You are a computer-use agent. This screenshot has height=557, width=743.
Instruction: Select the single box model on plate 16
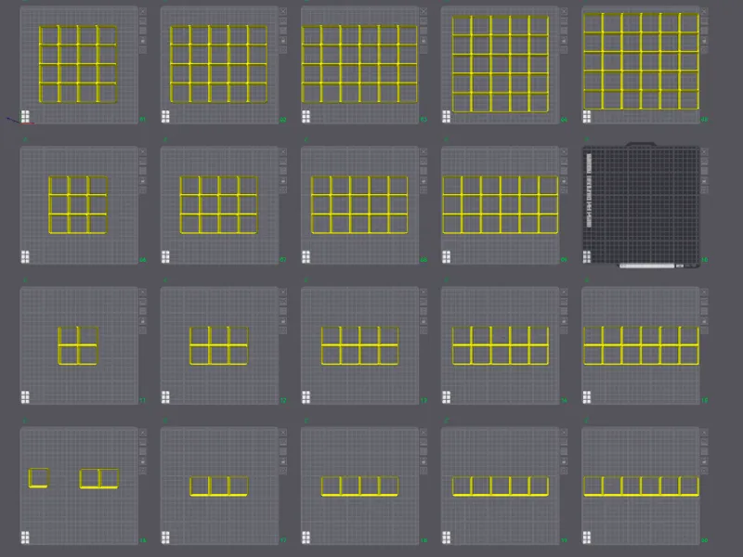pos(39,478)
